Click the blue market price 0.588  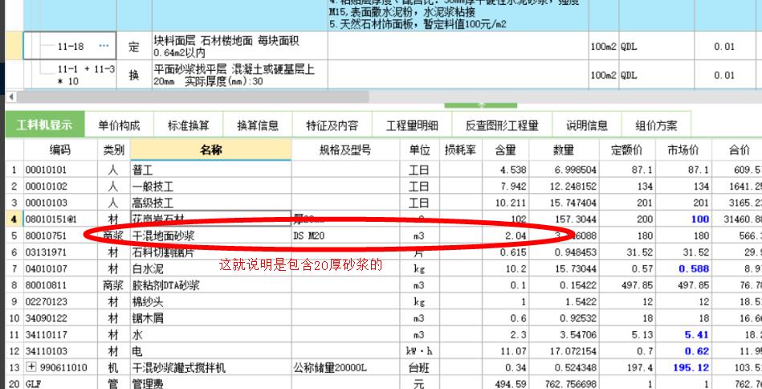tap(694, 268)
